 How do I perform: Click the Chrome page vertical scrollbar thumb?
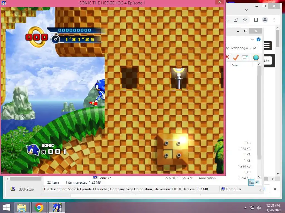point(277,38)
